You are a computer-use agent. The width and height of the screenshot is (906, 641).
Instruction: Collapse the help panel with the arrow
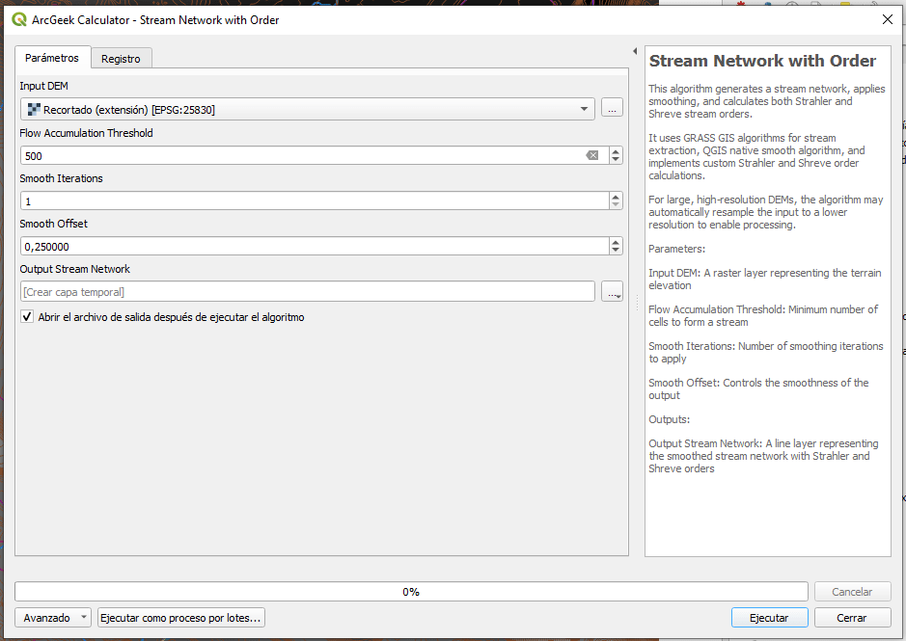pos(635,51)
